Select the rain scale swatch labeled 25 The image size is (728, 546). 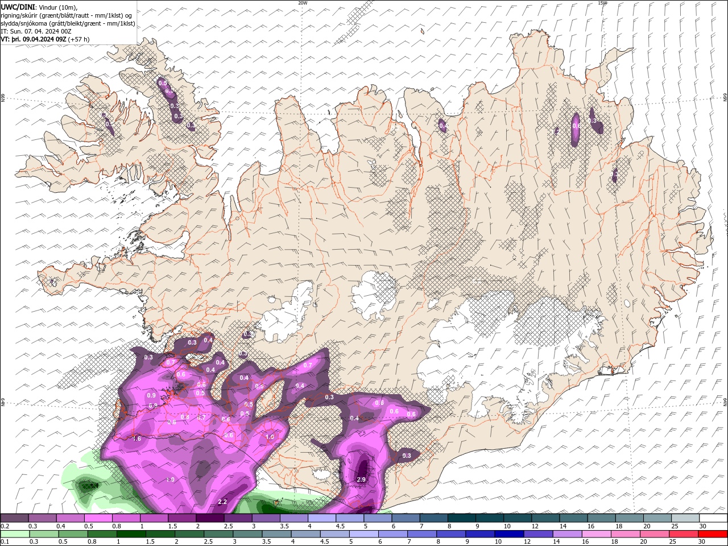[x=682, y=534]
